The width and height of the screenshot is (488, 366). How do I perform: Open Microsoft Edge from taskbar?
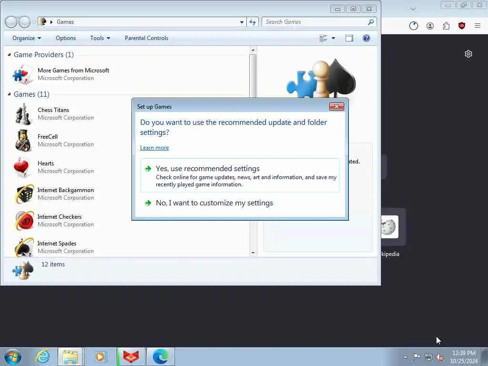click(161, 356)
